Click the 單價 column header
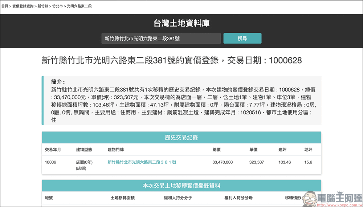Viewport: 363px width, 207px height. tap(253, 150)
